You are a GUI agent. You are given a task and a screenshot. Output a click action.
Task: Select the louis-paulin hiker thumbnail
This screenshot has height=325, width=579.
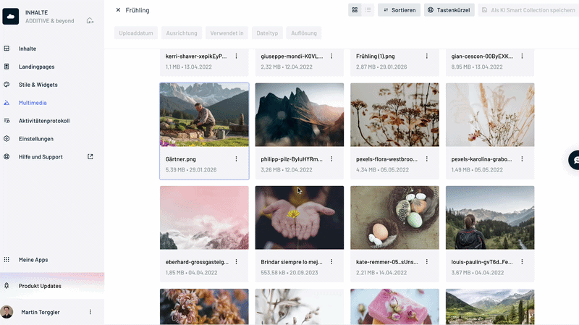click(490, 218)
